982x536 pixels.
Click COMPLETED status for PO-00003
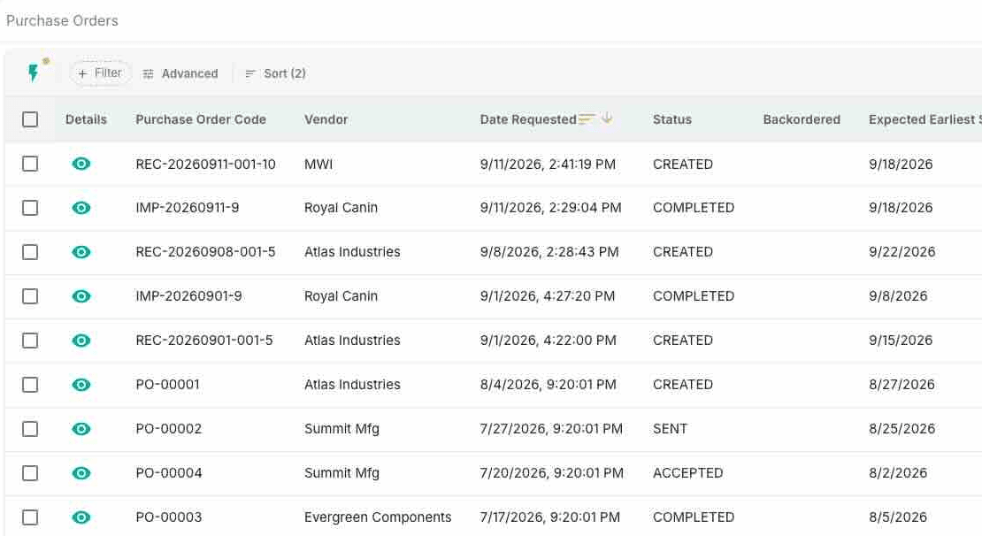click(694, 517)
